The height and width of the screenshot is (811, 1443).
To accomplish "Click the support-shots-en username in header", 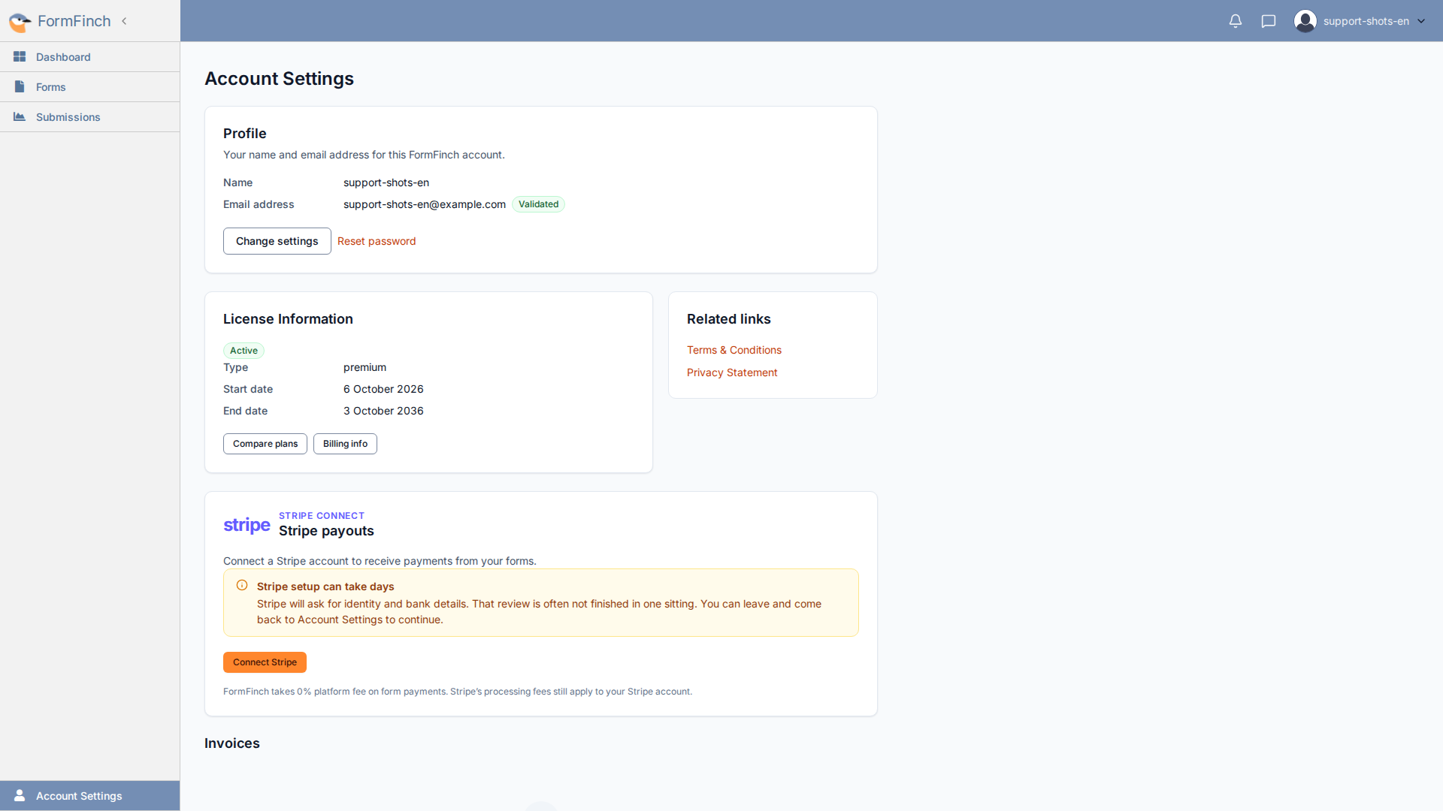I will 1366,21.
